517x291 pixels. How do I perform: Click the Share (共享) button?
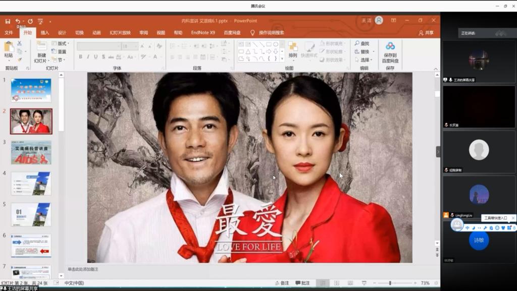426,33
